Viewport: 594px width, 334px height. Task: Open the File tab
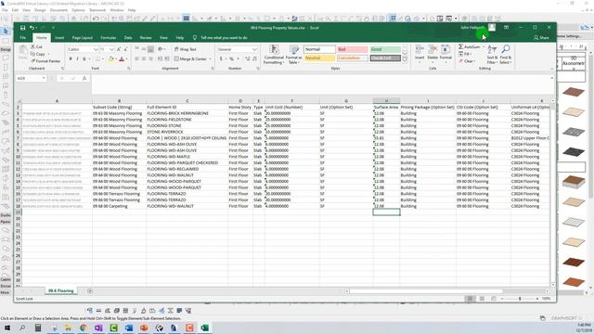[x=22, y=38]
